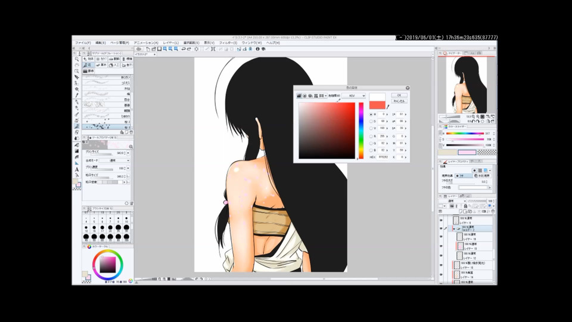Screen dimensions: 572x322
Task: Select the G radio button
Action: pyautogui.click(x=371, y=143)
